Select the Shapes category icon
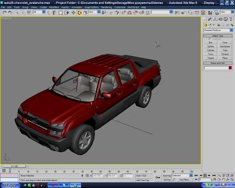235x188 pixels. [x=210, y=25]
